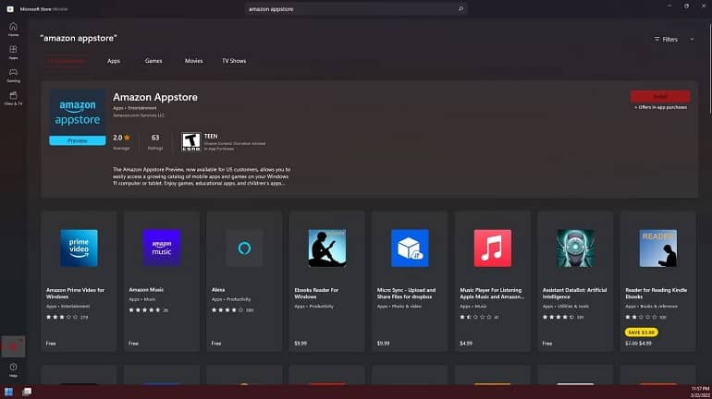Viewport: 712px width, 399px height.
Task: Click Micro Sync - Upload and Share title
Action: tap(407, 293)
